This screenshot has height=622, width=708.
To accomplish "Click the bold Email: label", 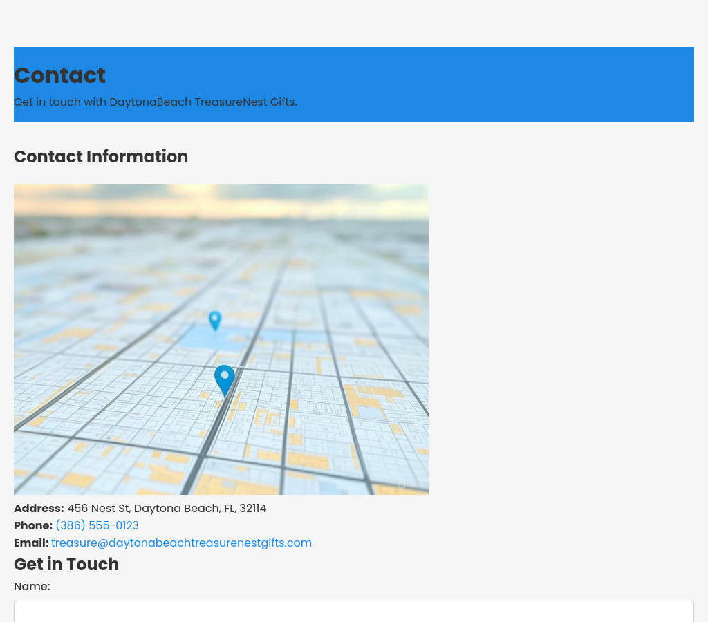I will (31, 543).
